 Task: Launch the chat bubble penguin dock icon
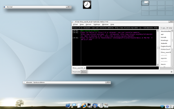click(73, 106)
